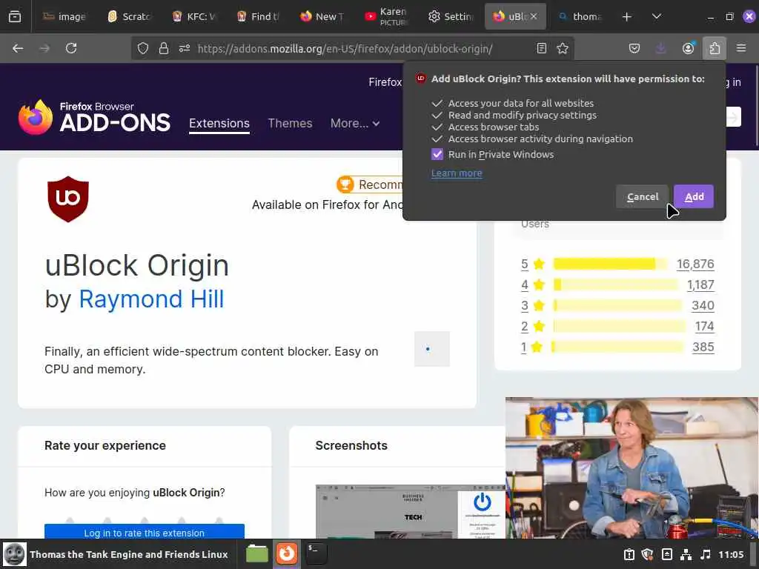Viewport: 759px width, 569px height.
Task: Click Log in to rate this extension
Action: (145, 532)
